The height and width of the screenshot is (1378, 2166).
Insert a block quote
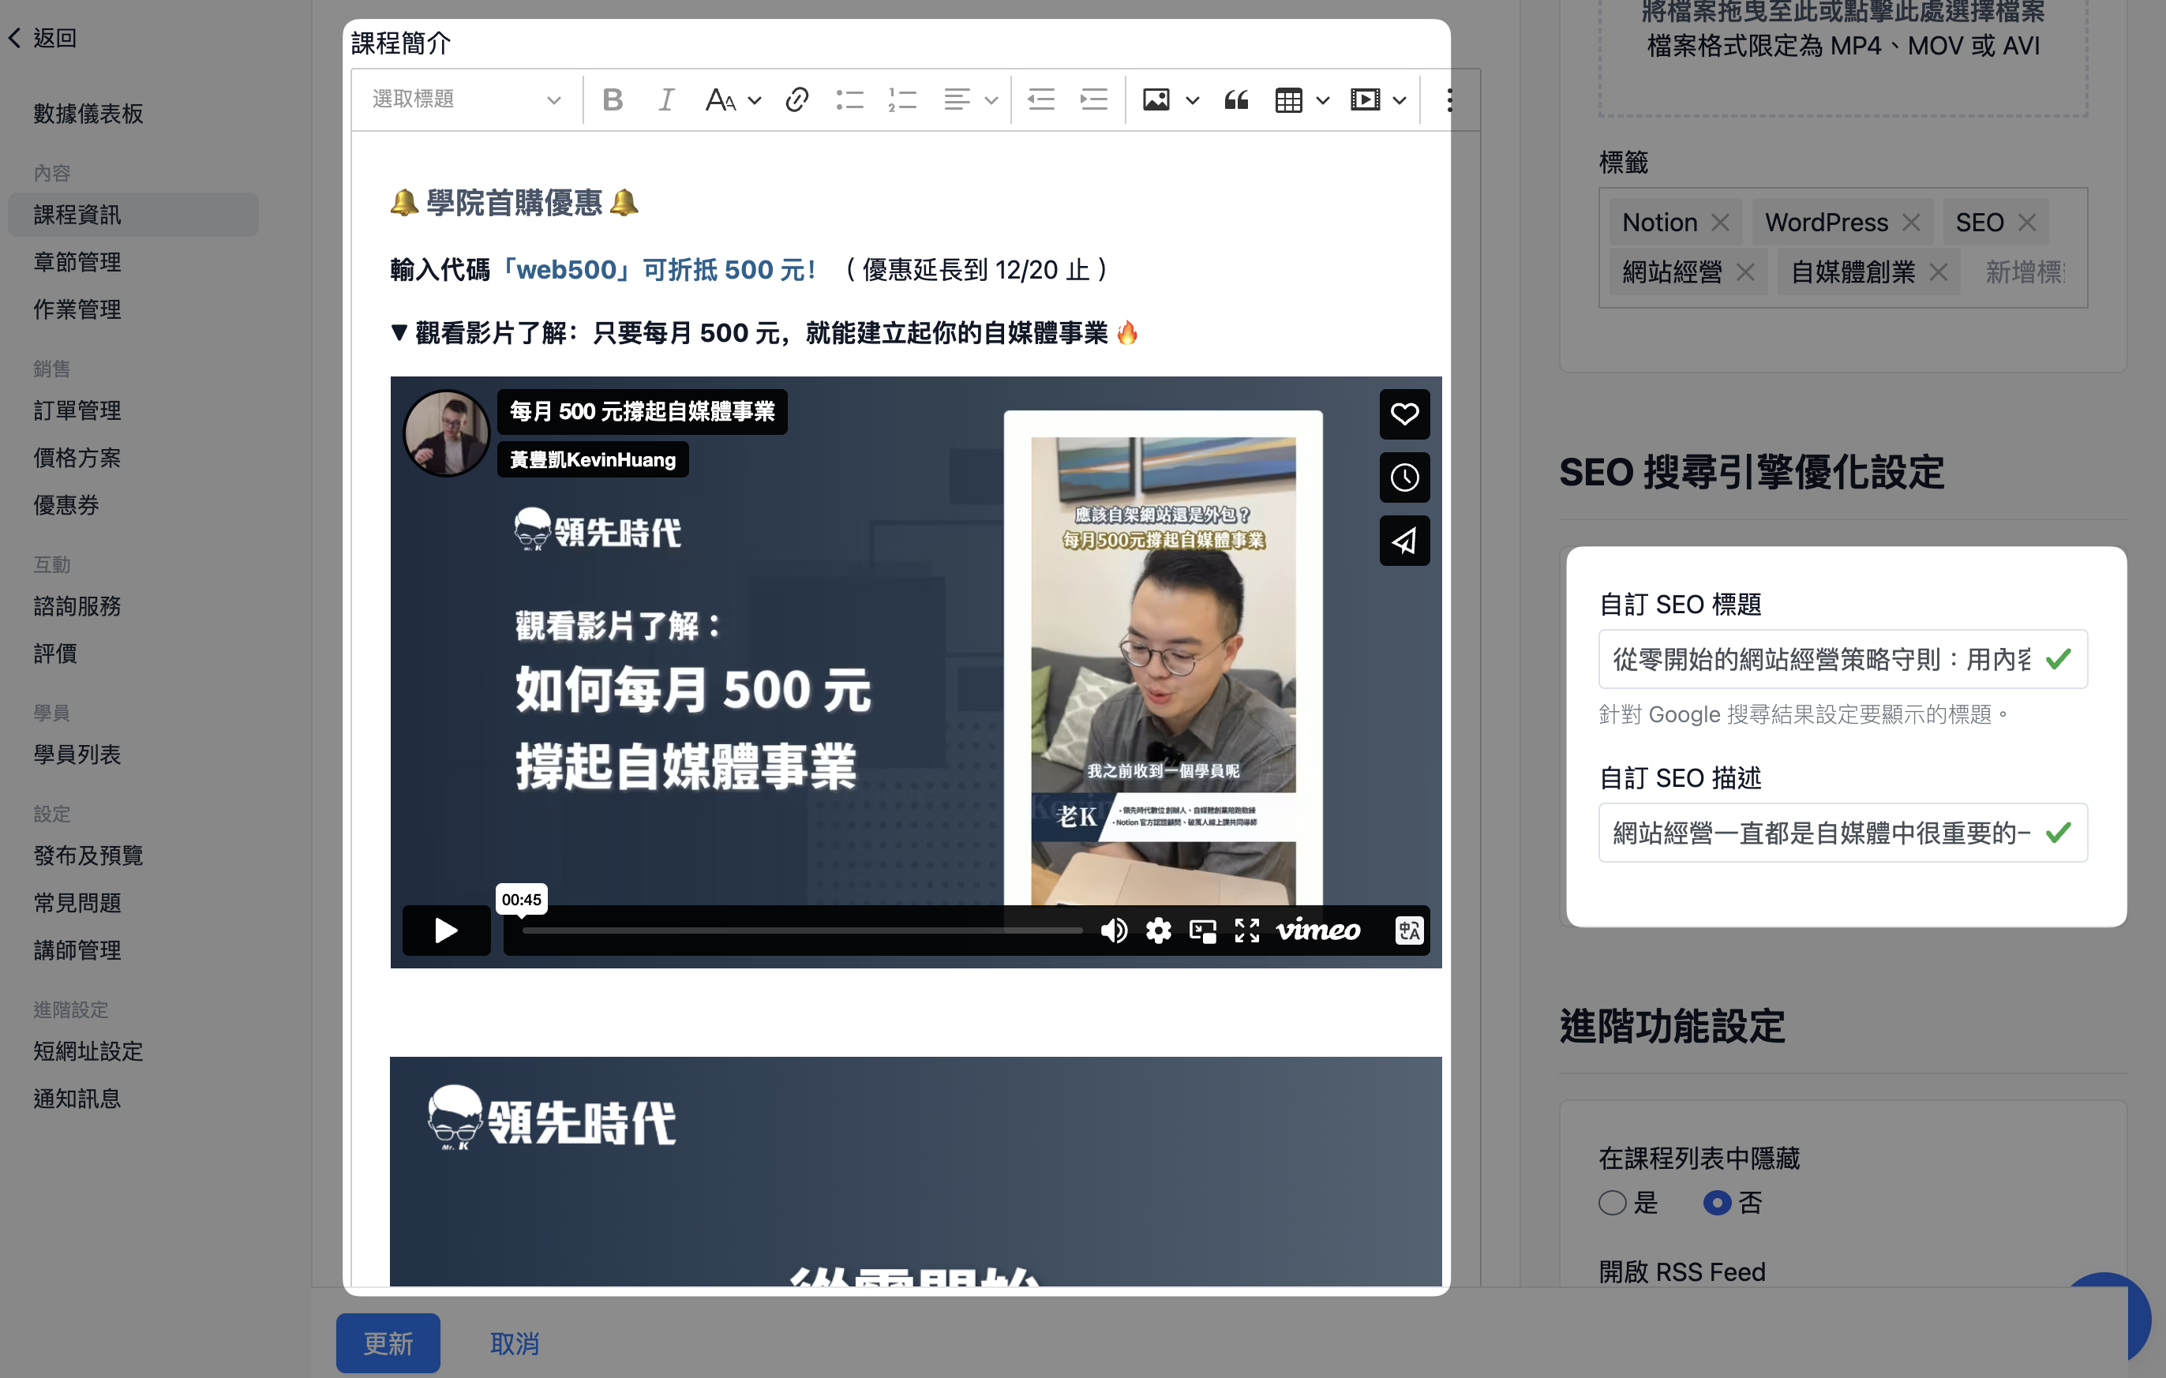tap(1237, 100)
